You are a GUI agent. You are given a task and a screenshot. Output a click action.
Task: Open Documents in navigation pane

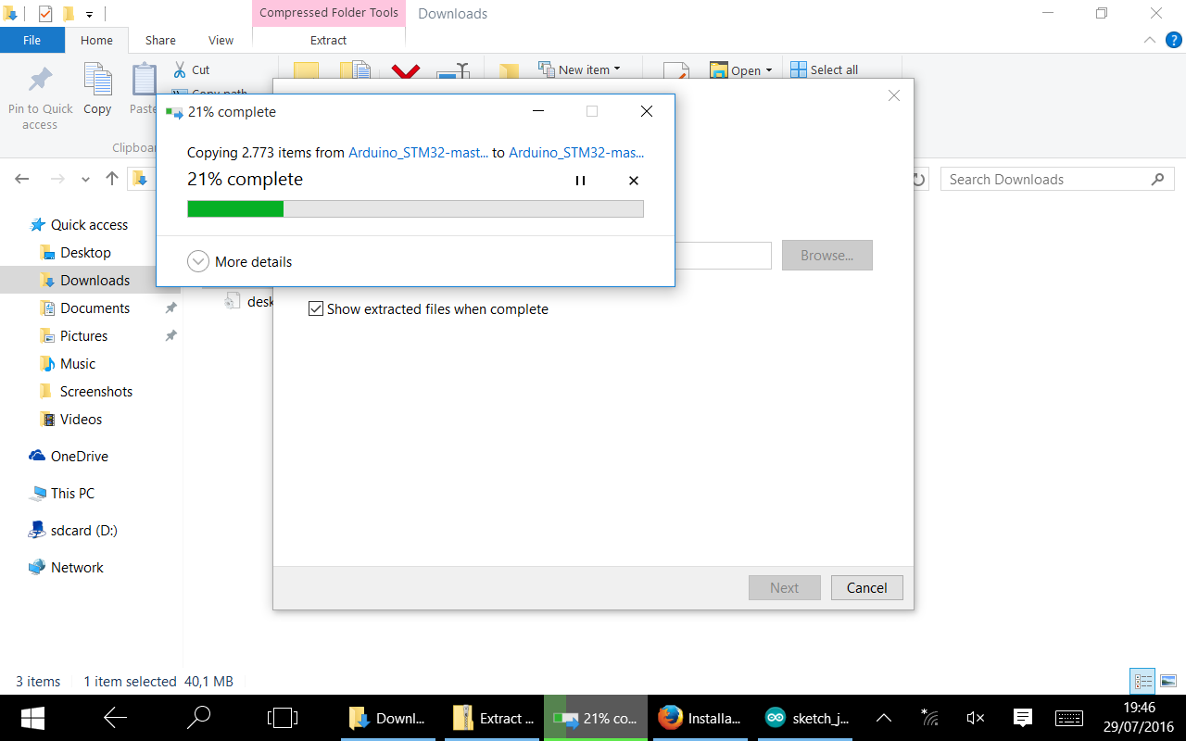pos(95,308)
